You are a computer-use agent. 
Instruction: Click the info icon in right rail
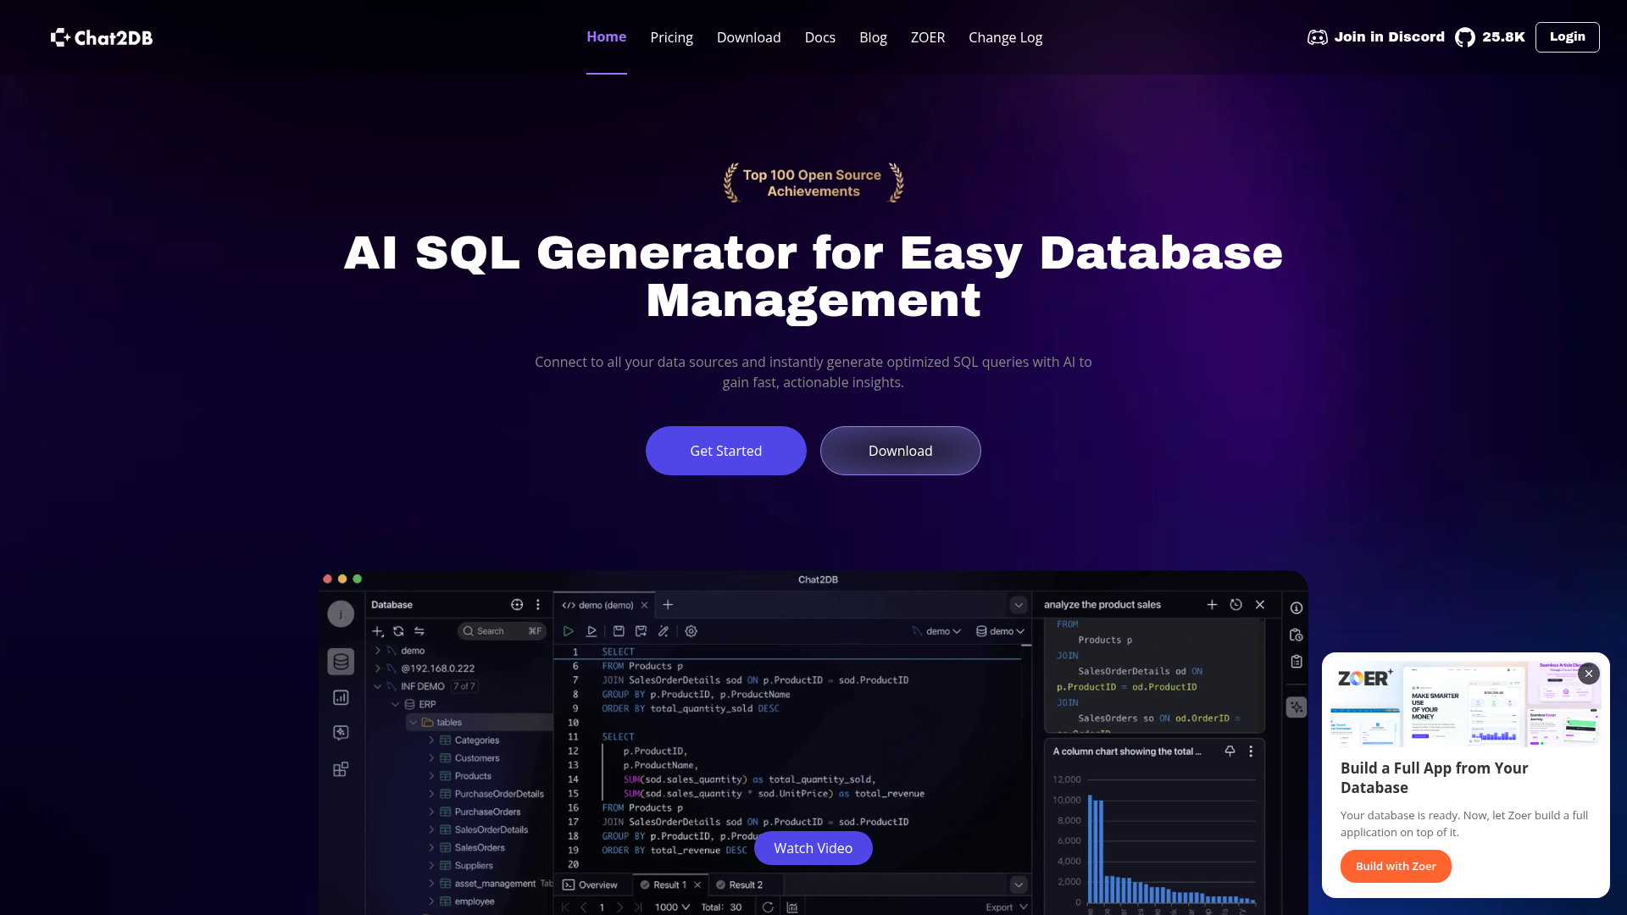pyautogui.click(x=1297, y=607)
